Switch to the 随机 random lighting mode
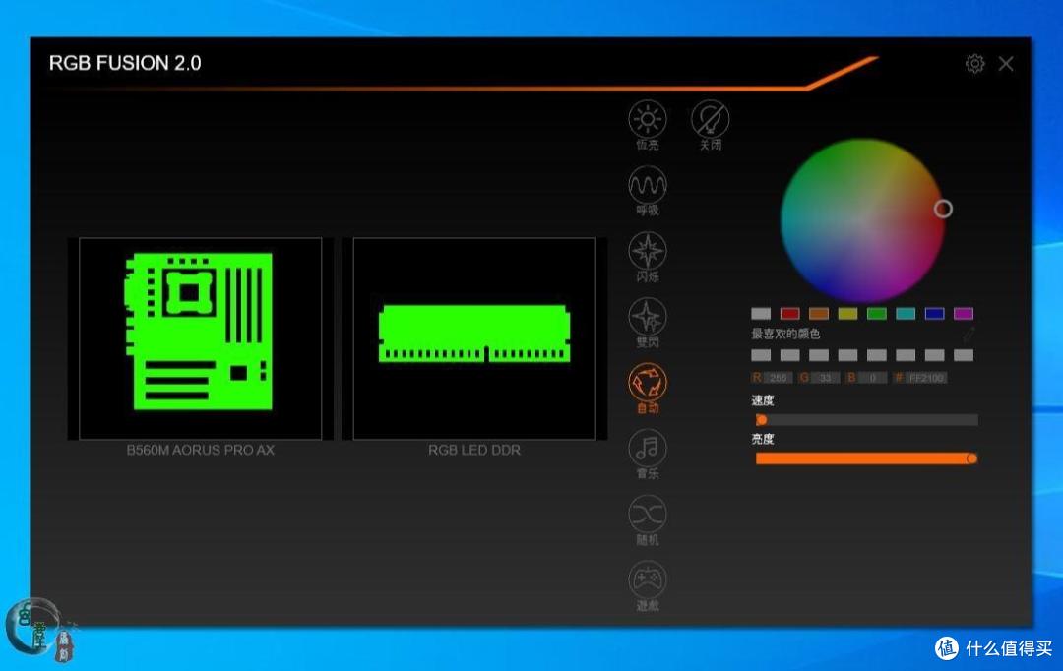1063x671 pixels. 648,519
